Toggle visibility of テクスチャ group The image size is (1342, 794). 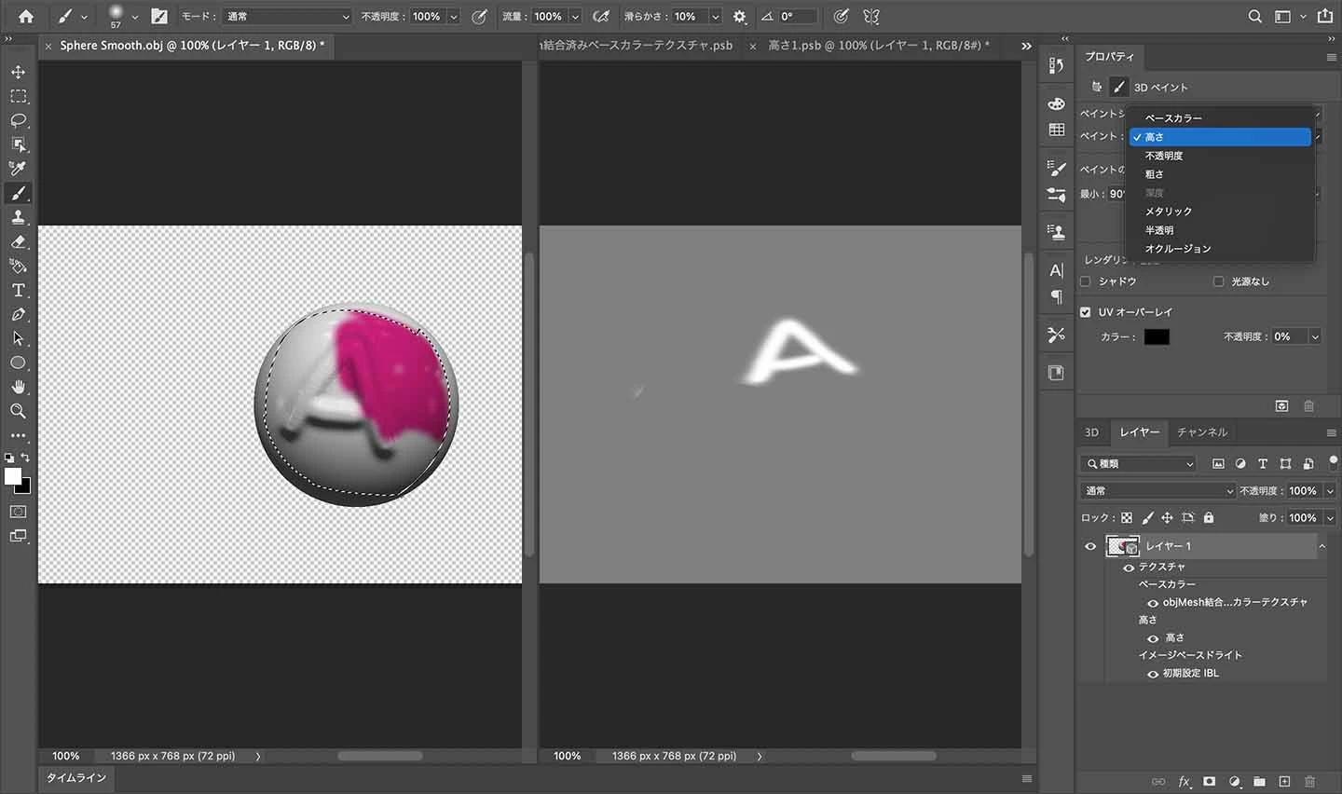coord(1129,568)
